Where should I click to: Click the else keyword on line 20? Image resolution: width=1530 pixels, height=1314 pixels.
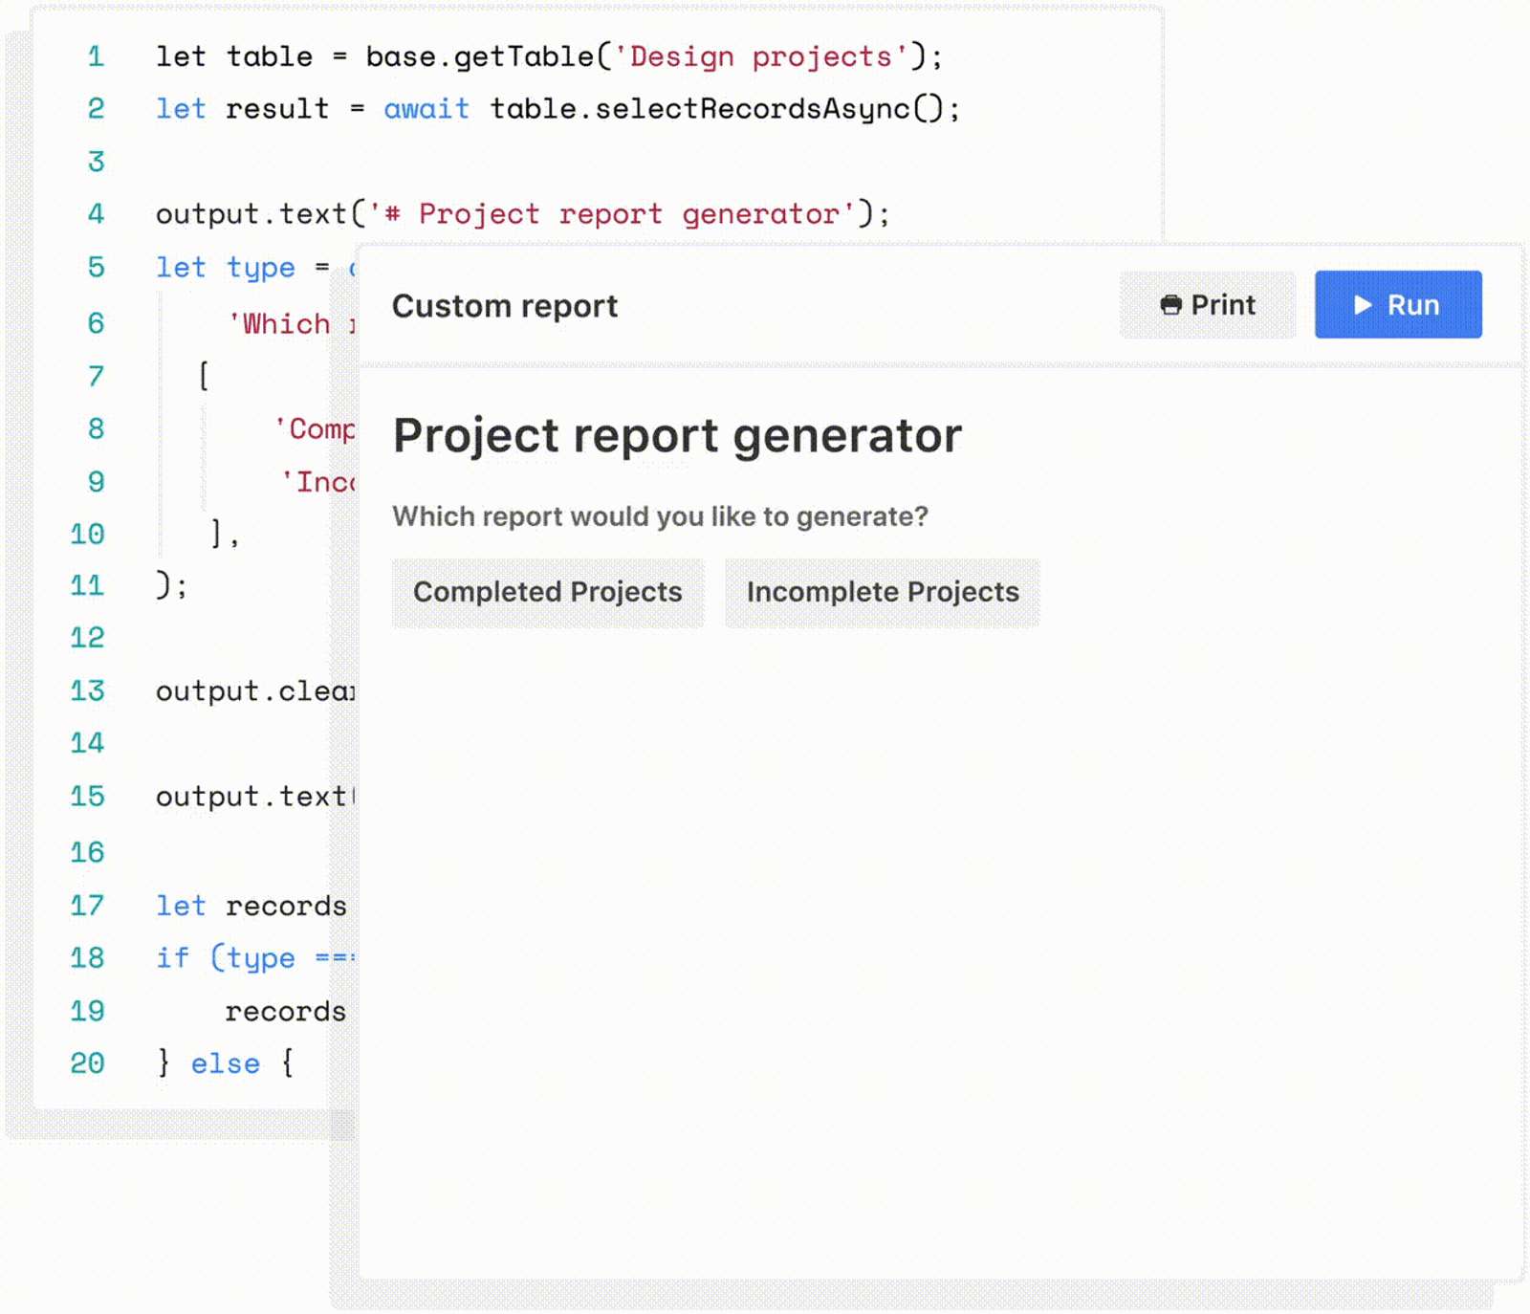226,1063
